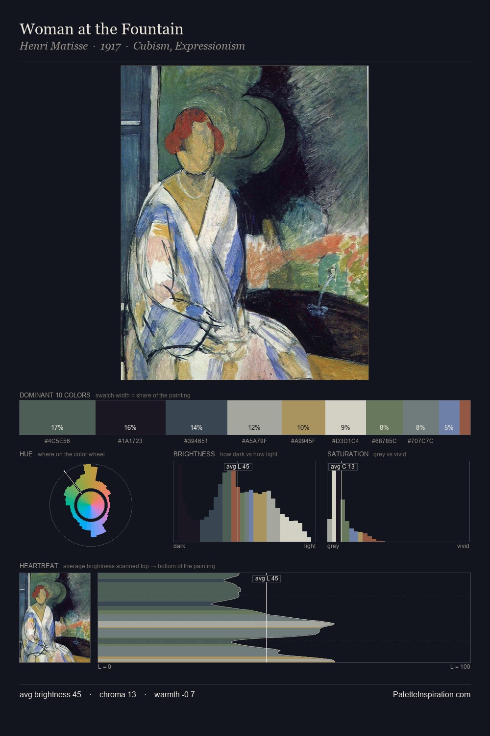Select the olive green swatch above #68785C
The width and height of the screenshot is (490, 736).
[384, 418]
